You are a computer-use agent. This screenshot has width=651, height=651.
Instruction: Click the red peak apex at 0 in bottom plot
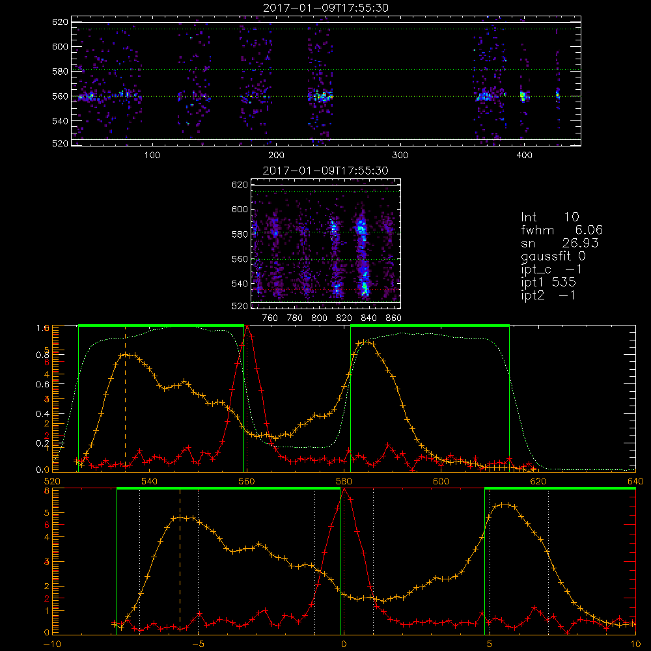(x=344, y=490)
